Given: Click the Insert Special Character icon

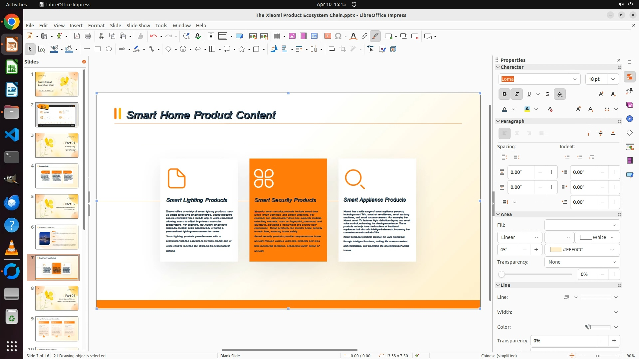Looking at the screenshot, I should tap(338, 36).
